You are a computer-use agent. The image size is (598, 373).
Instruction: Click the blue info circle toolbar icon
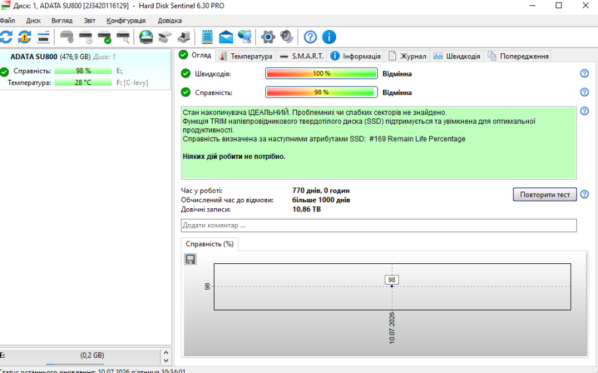(329, 37)
